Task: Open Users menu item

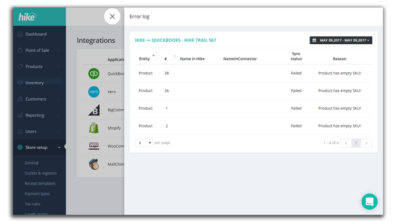Action: click(x=31, y=131)
